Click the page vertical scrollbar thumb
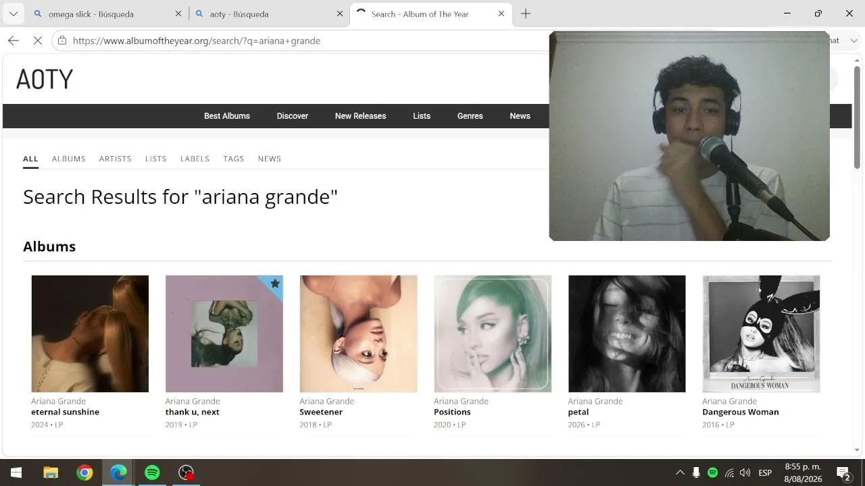865x486 pixels. point(857,117)
